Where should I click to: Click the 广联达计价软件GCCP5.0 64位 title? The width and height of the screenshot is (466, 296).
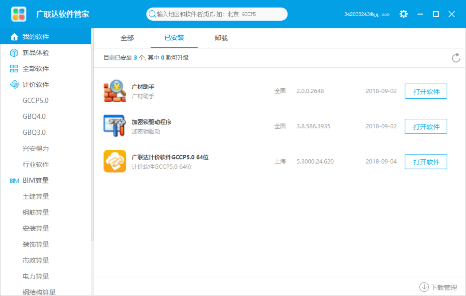coord(170,157)
